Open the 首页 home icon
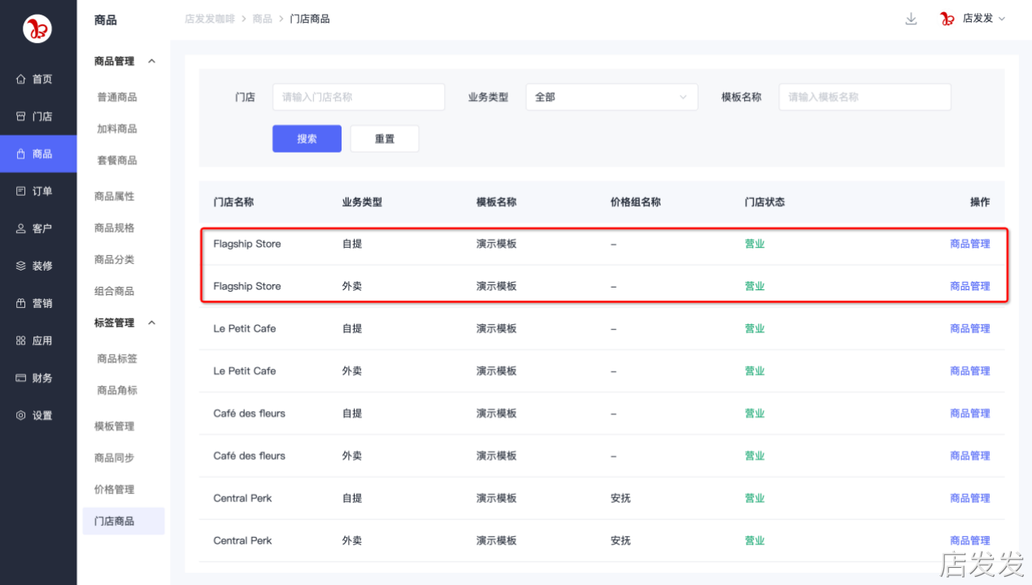 tap(21, 79)
